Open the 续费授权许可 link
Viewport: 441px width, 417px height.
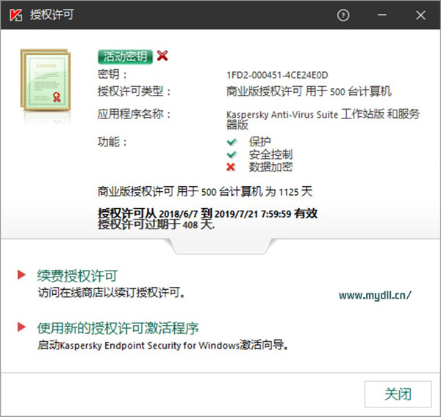coord(77,276)
